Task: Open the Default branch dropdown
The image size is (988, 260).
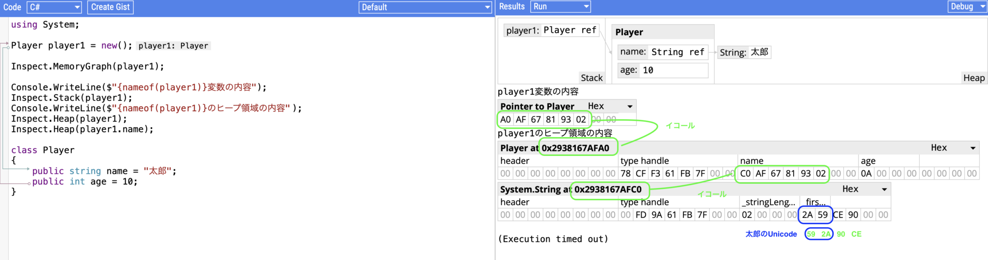Action: click(x=425, y=7)
